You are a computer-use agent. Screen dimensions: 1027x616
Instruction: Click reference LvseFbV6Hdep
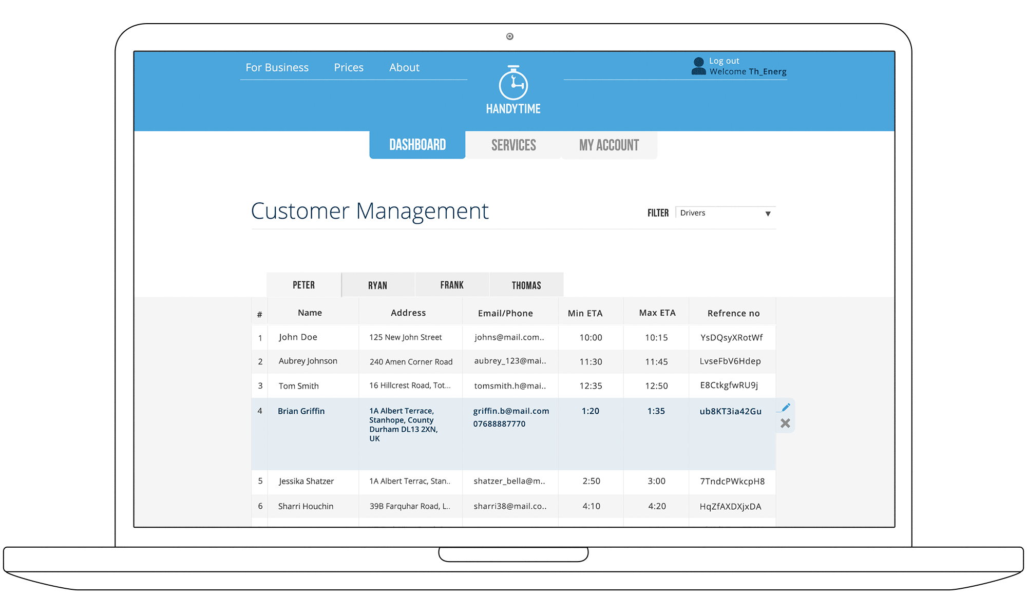point(730,361)
